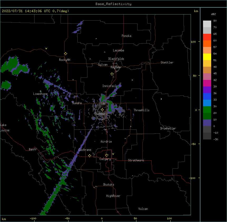227x222 pixels.
Task: Click the Sundre label
Action: click(x=77, y=103)
